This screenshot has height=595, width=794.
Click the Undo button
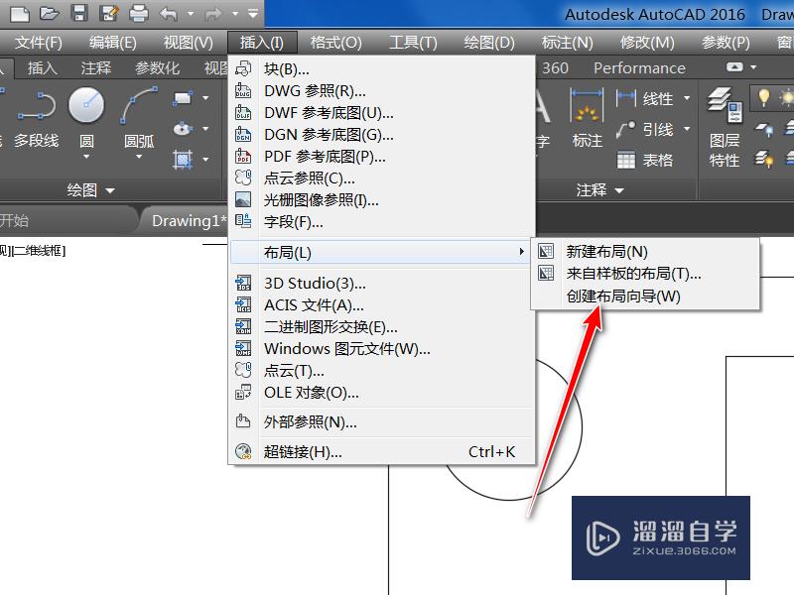click(170, 14)
